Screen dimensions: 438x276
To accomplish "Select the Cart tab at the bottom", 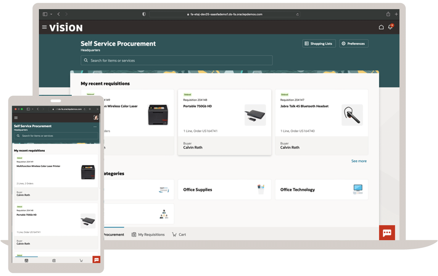I will [179, 234].
